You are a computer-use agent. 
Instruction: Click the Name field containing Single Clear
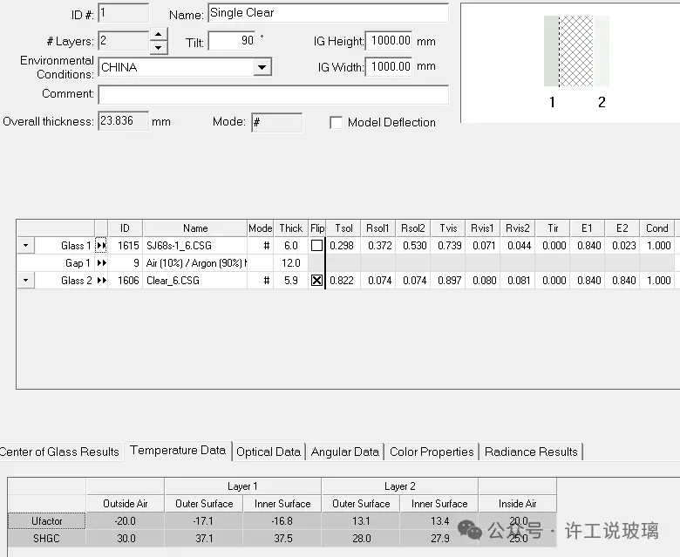329,13
